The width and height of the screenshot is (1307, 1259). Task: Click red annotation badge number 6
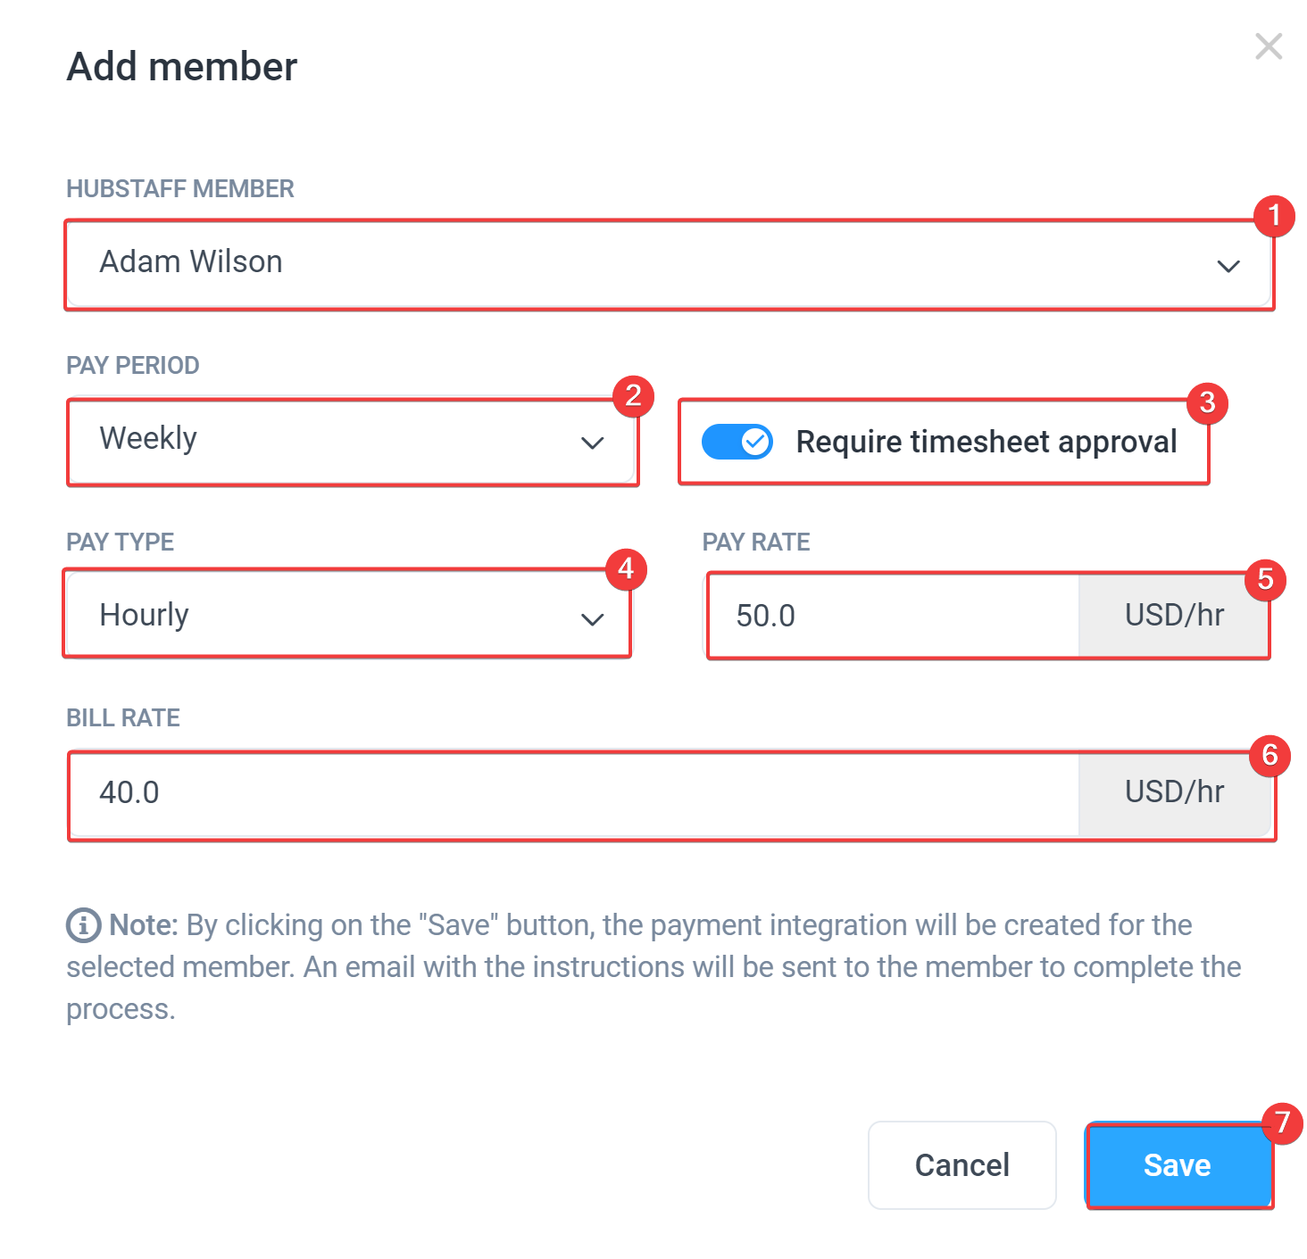click(1270, 756)
